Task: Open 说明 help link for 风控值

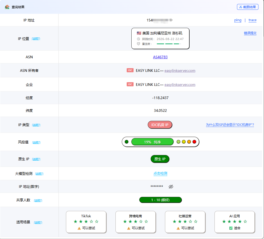Action: point(36,143)
